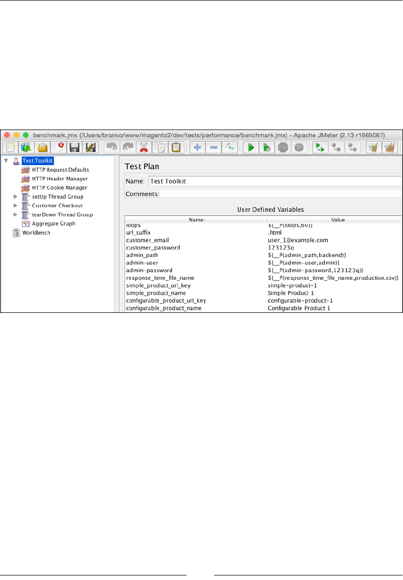
Task: Select the admin-password variable name
Action: tap(149, 270)
